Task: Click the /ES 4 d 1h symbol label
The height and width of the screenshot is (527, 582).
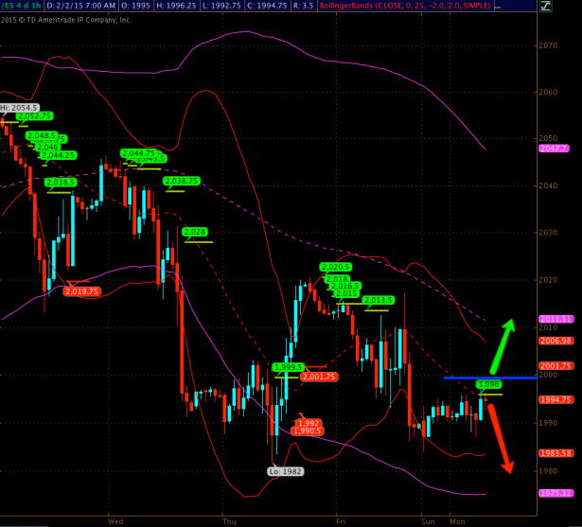Action: [x=24, y=7]
